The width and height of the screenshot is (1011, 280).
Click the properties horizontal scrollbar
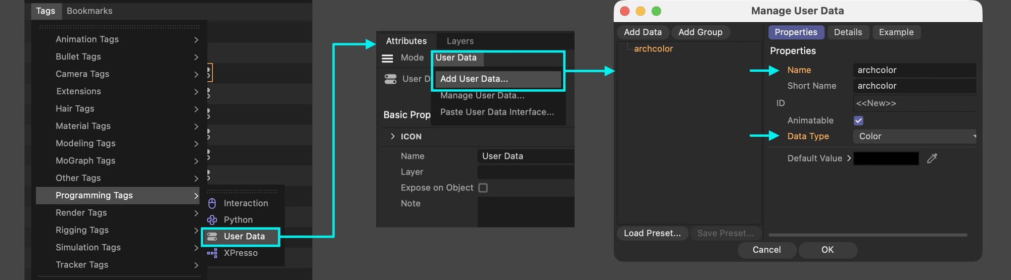point(867,235)
